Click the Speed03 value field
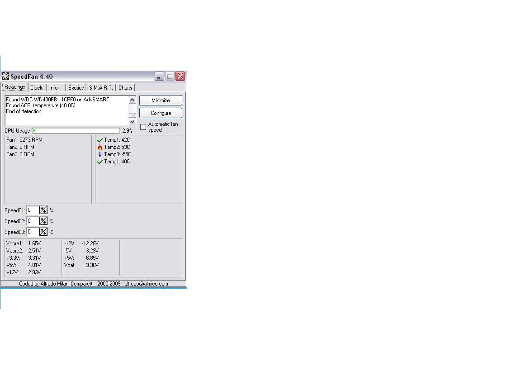 click(33, 232)
